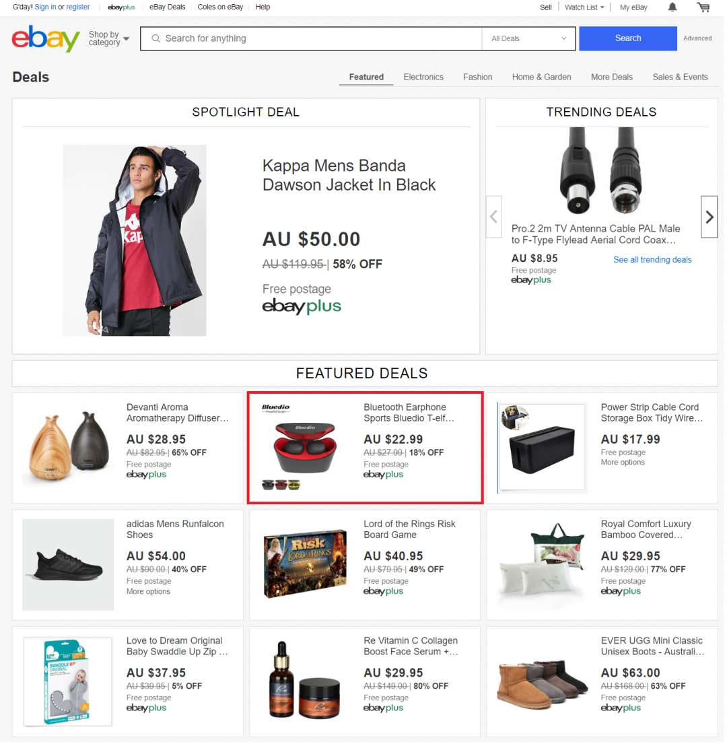Open the shopping cart icon

tap(703, 7)
